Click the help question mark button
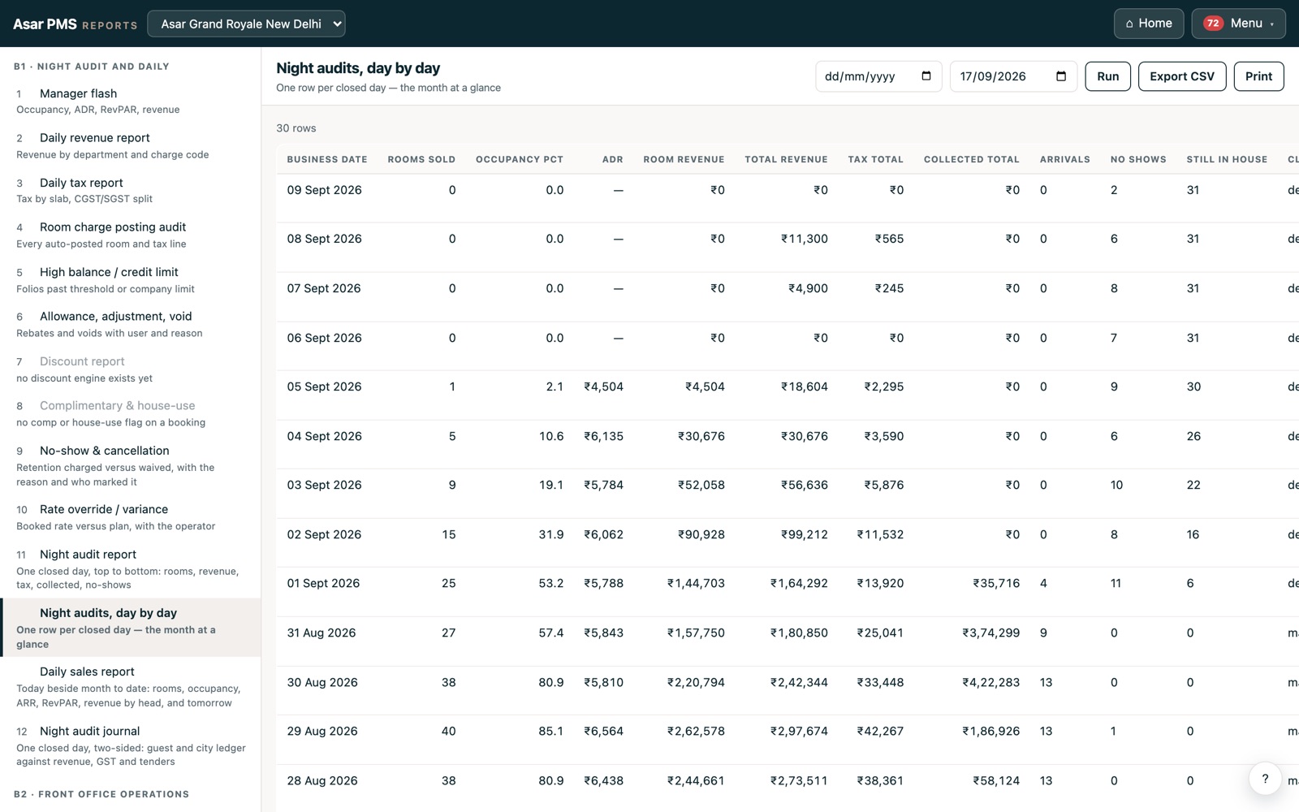 click(x=1265, y=780)
